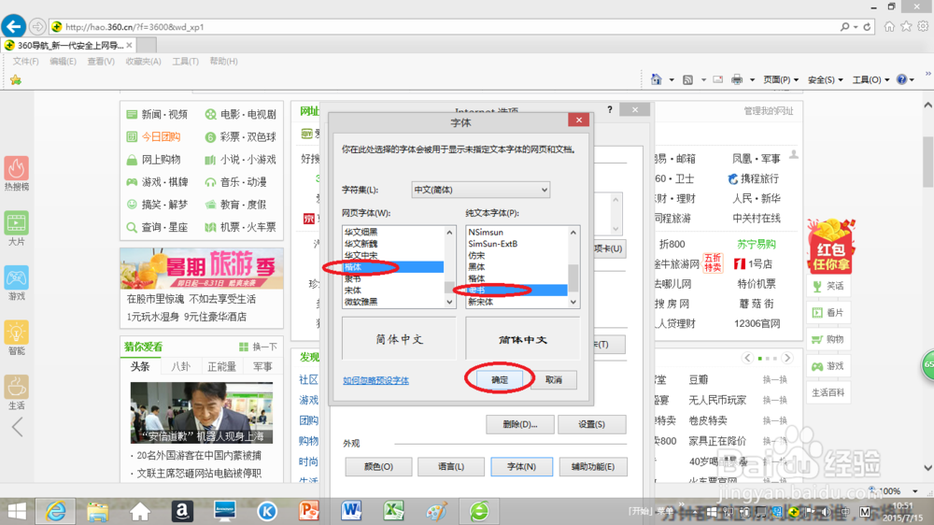The width and height of the screenshot is (934, 525).
Task: Click the page vertical scrollbar down arrow
Action: click(928, 468)
